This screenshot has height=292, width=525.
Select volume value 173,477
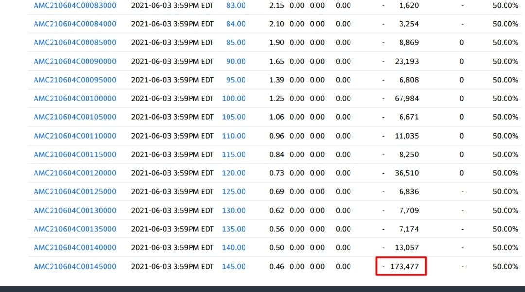click(x=404, y=267)
